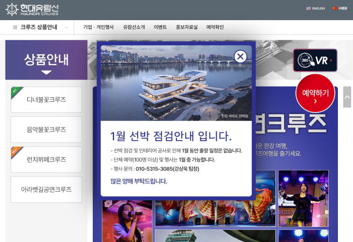View the female singer with microphone photo
This screenshot has width=353, height=242.
[x=127, y=221]
